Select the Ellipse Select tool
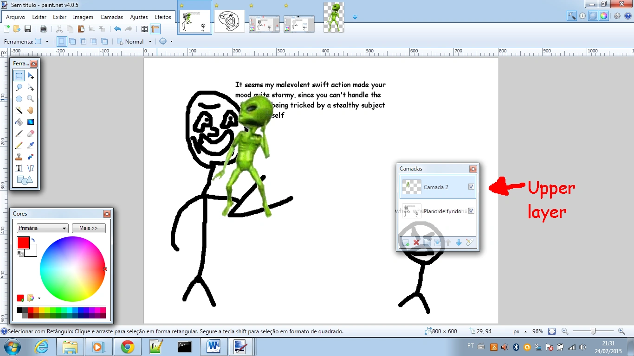Image resolution: width=634 pixels, height=356 pixels. pos(19,99)
